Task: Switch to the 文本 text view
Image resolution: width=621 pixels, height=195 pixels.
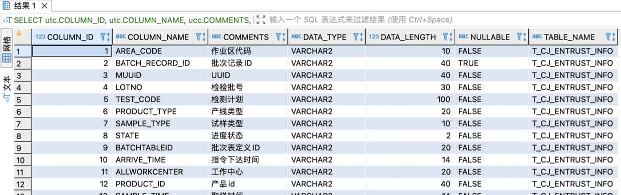Action: pos(7,88)
